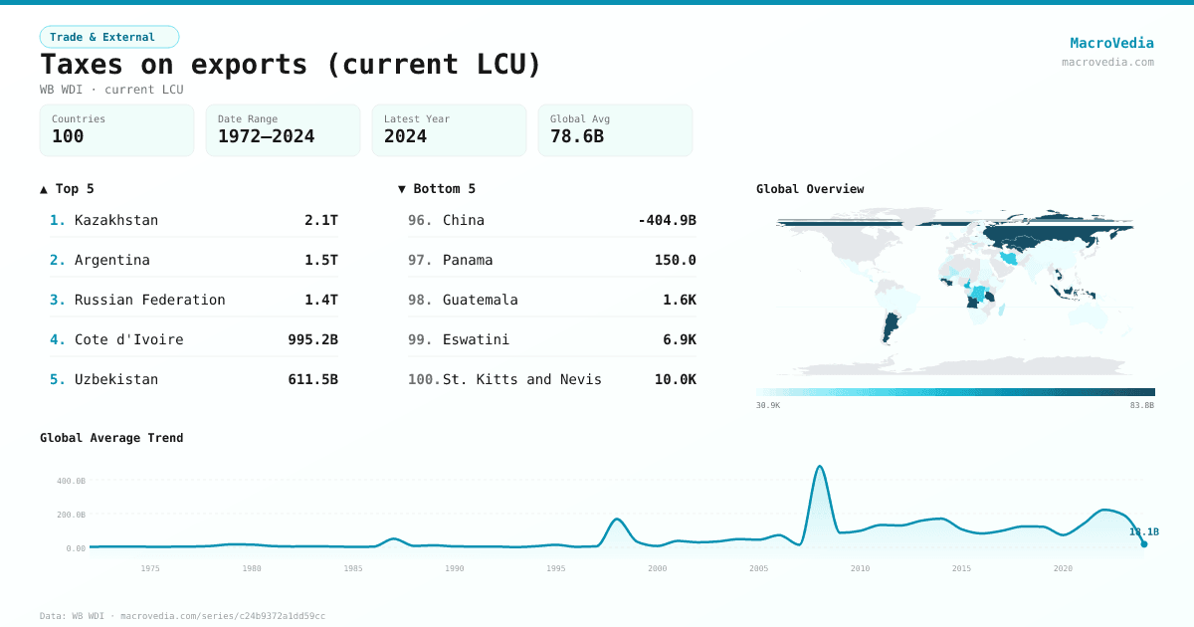Click the St. Kitts and Nevis row
Screen dimensions: 1194x627
552,379
